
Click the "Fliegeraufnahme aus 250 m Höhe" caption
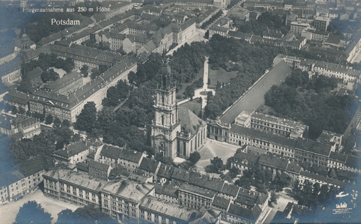pyautogui.click(x=66, y=10)
